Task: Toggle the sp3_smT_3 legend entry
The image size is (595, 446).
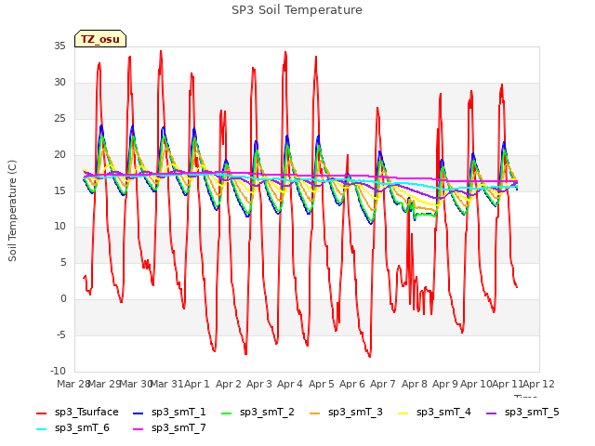Action: click(x=346, y=413)
